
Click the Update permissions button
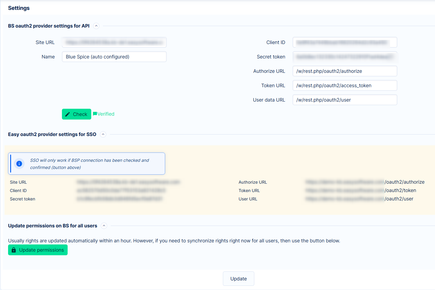point(38,250)
